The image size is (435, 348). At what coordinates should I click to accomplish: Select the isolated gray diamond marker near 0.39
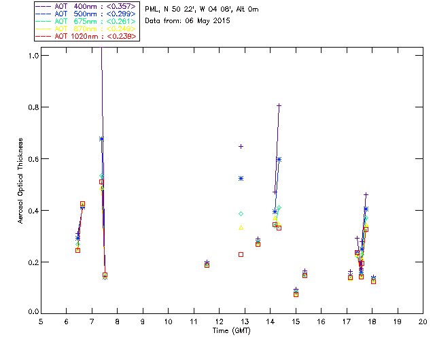point(241,213)
